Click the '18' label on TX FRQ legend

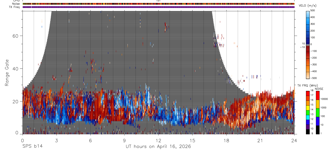tap(312, 90)
